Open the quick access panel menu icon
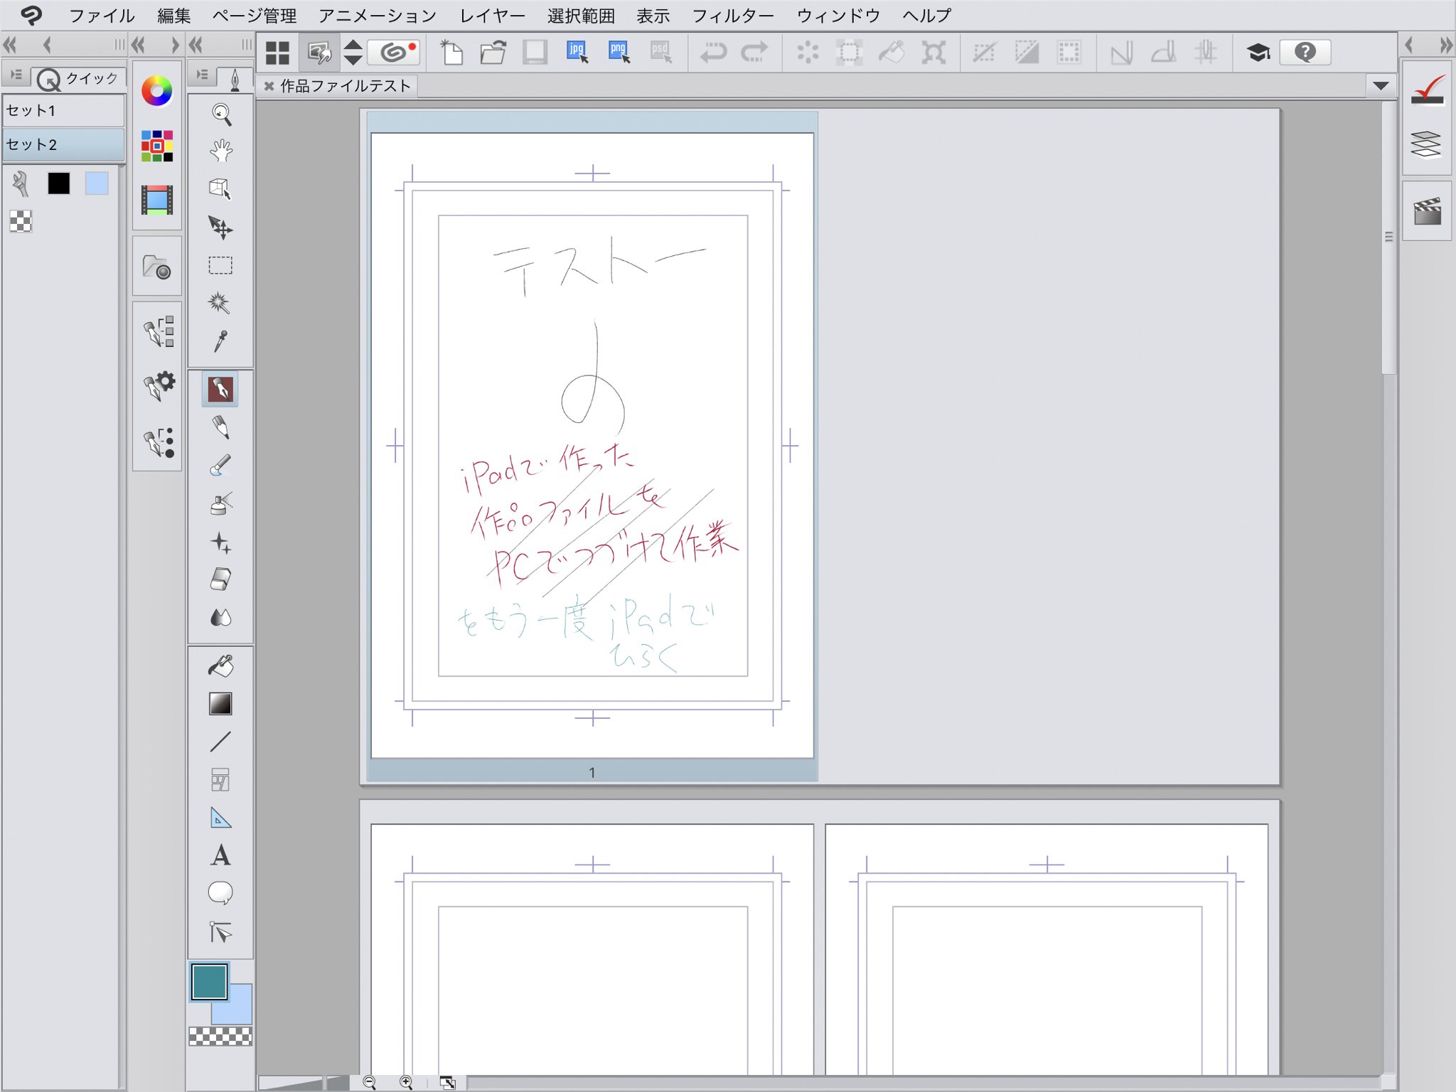The width and height of the screenshot is (1456, 1092). 16,75
